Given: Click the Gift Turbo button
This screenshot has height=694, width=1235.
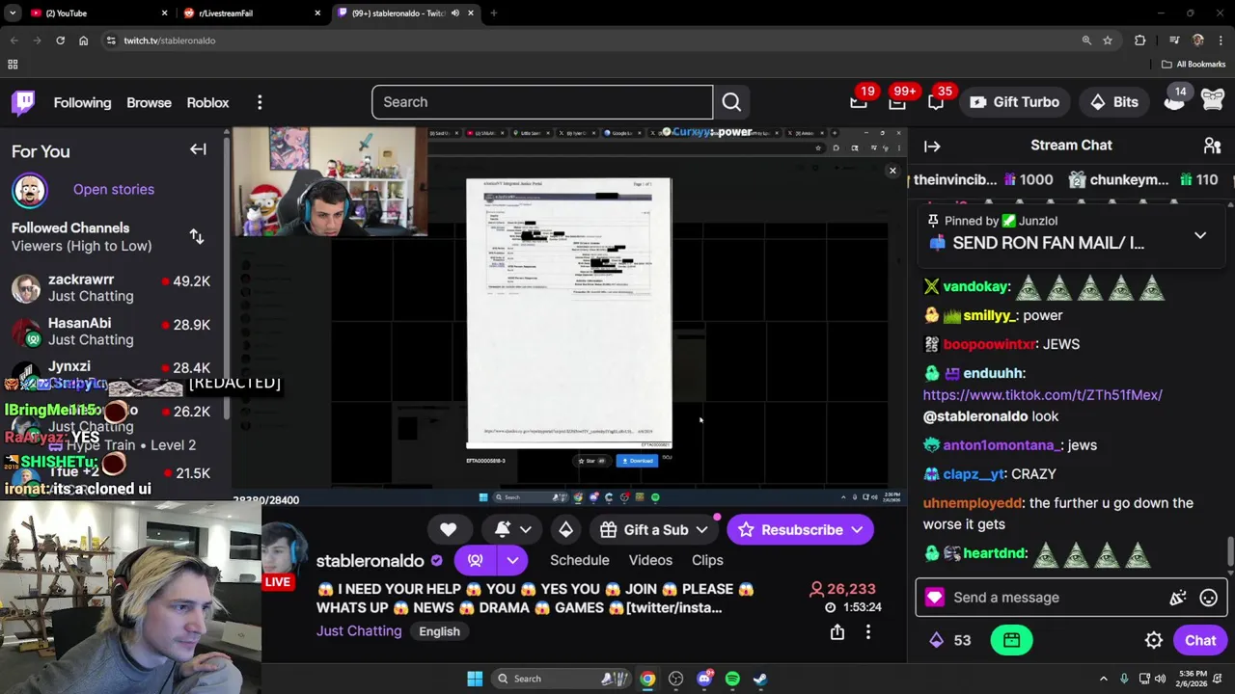Looking at the screenshot, I should tap(1014, 102).
